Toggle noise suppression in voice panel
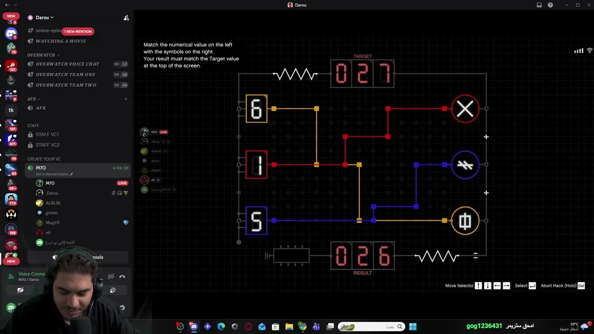This screenshot has width=594, height=334. tap(111, 276)
